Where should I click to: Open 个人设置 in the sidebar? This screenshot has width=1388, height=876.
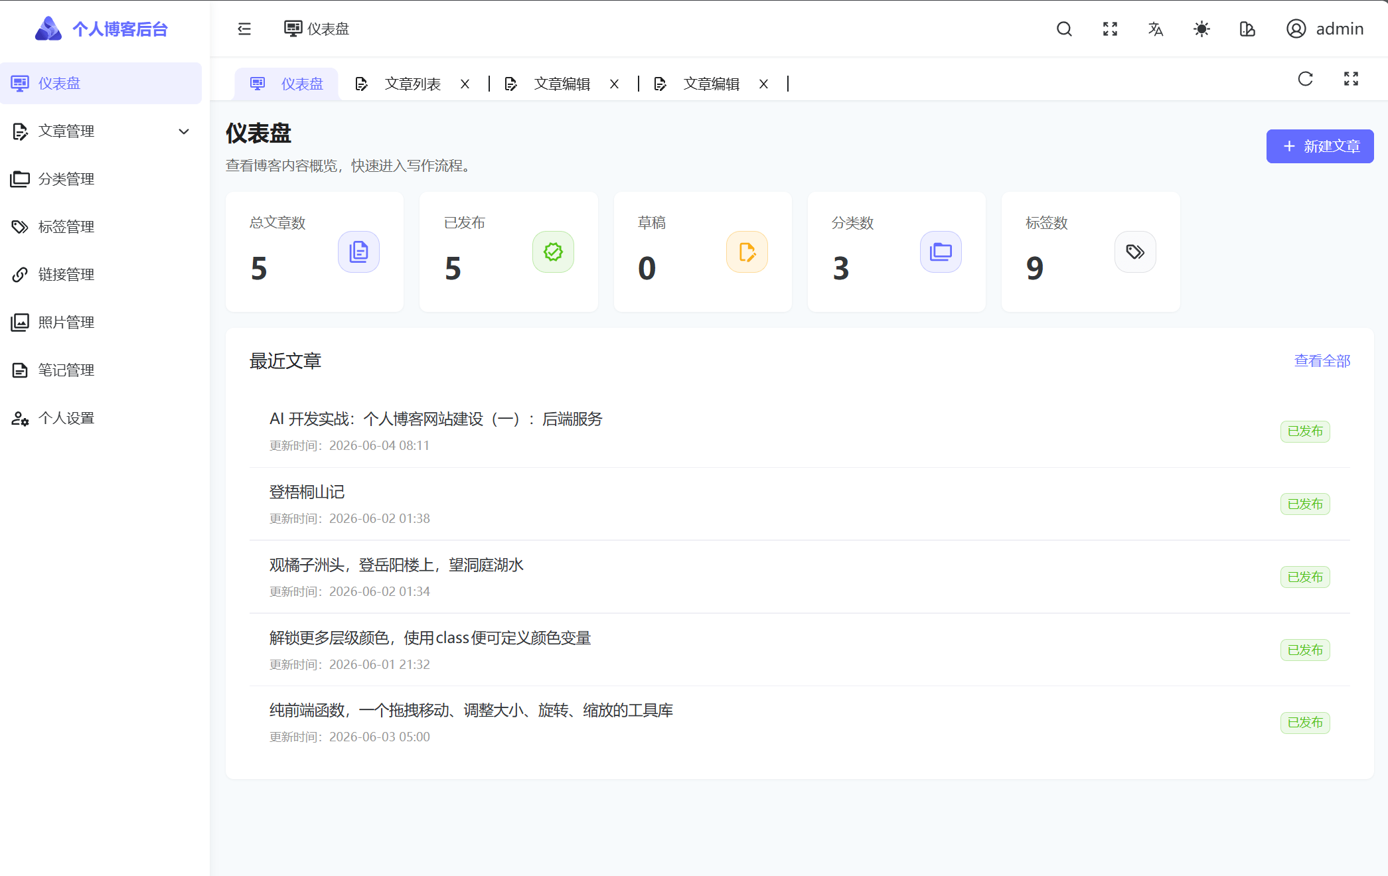(101, 418)
